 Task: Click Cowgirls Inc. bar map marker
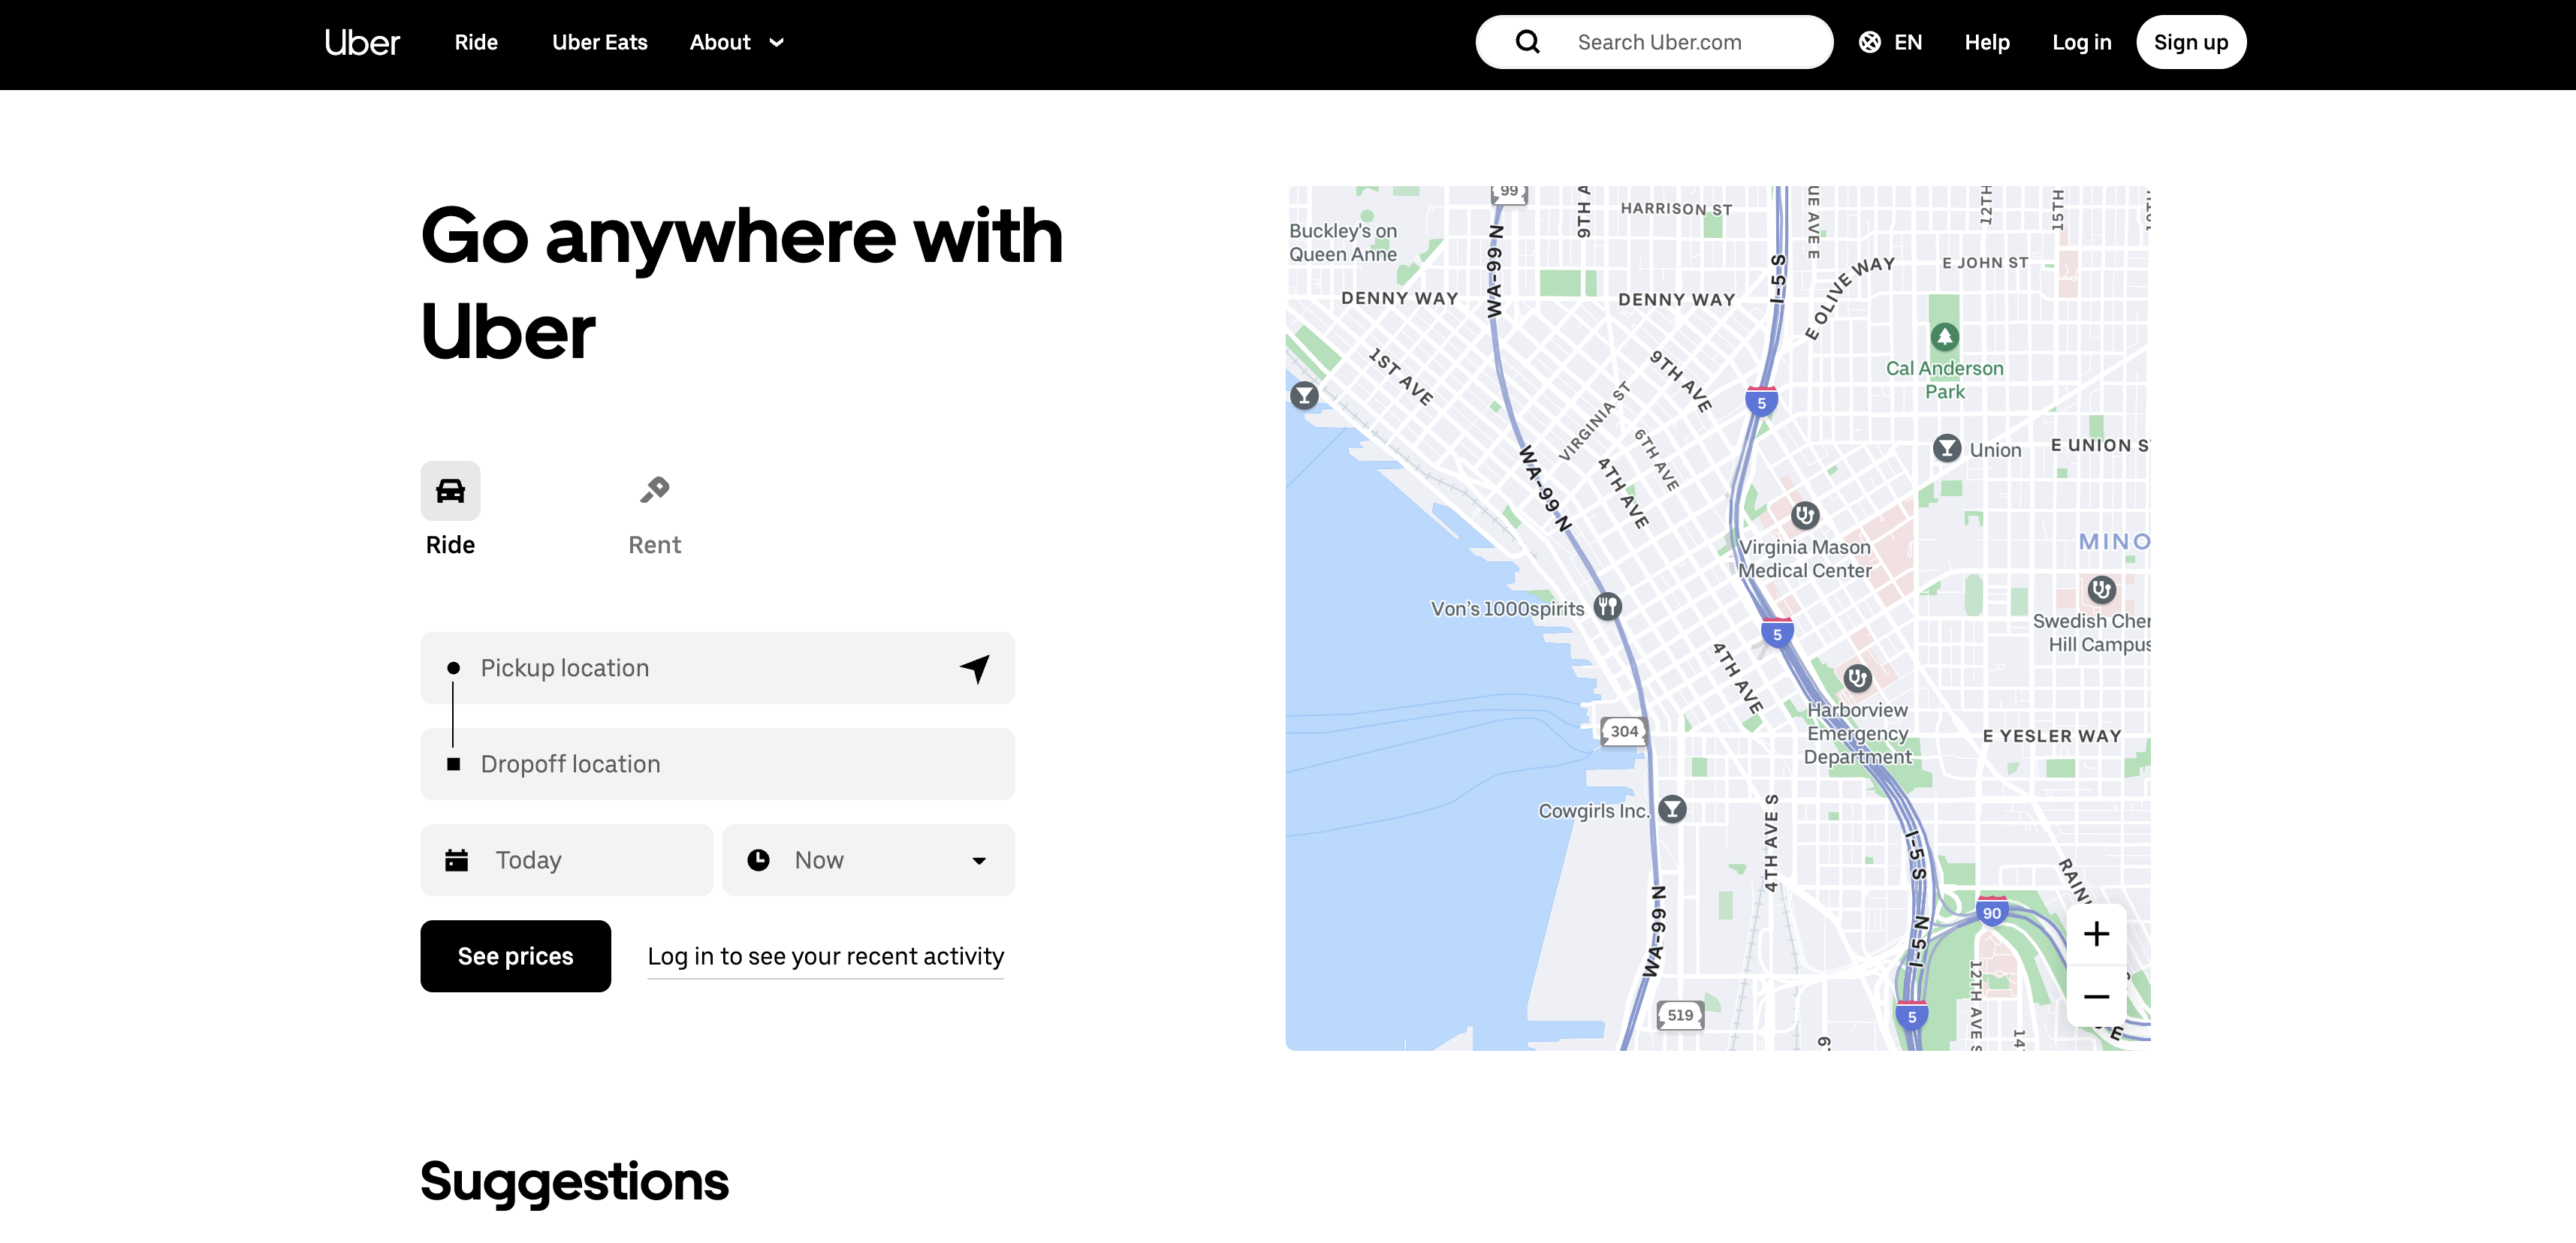[x=1672, y=809]
